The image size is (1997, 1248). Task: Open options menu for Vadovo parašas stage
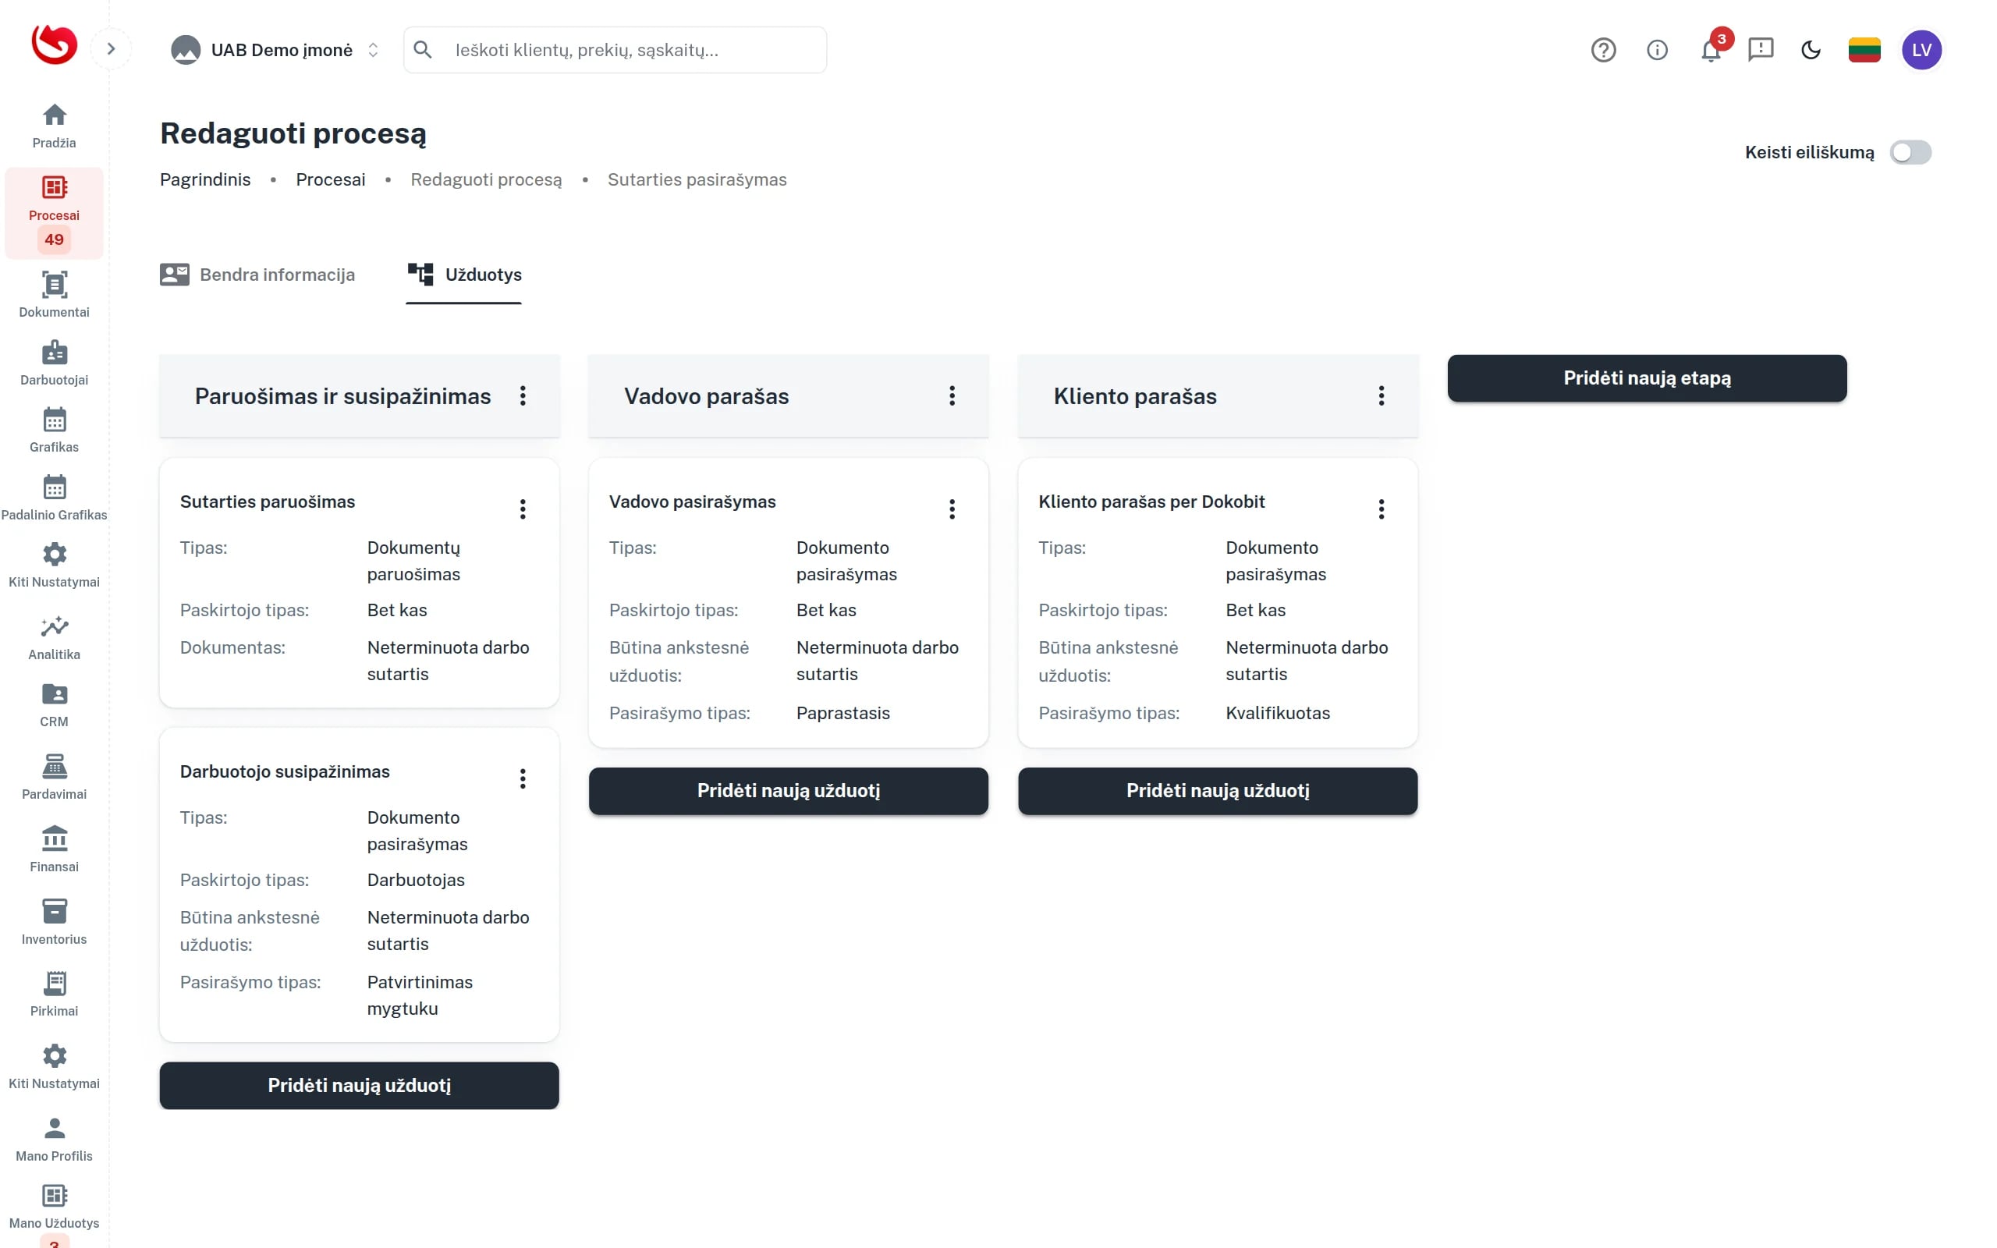coord(952,395)
